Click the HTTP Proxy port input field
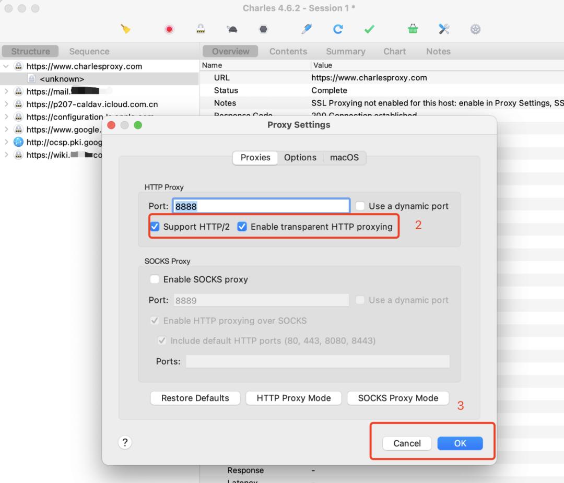 (x=261, y=206)
